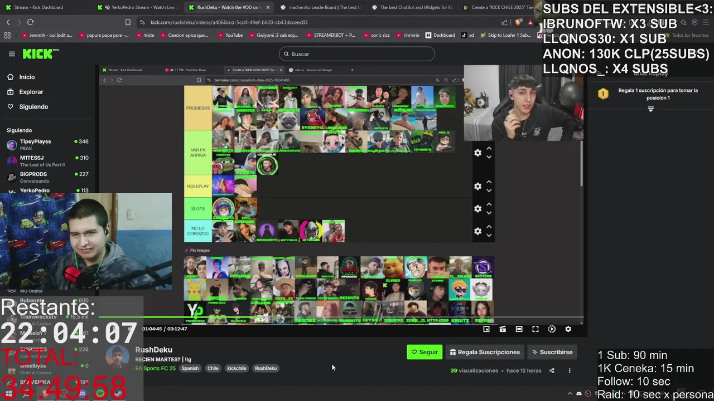714x401 pixels.
Task: Expand the gift leaderboard chevron
Action: [x=650, y=109]
